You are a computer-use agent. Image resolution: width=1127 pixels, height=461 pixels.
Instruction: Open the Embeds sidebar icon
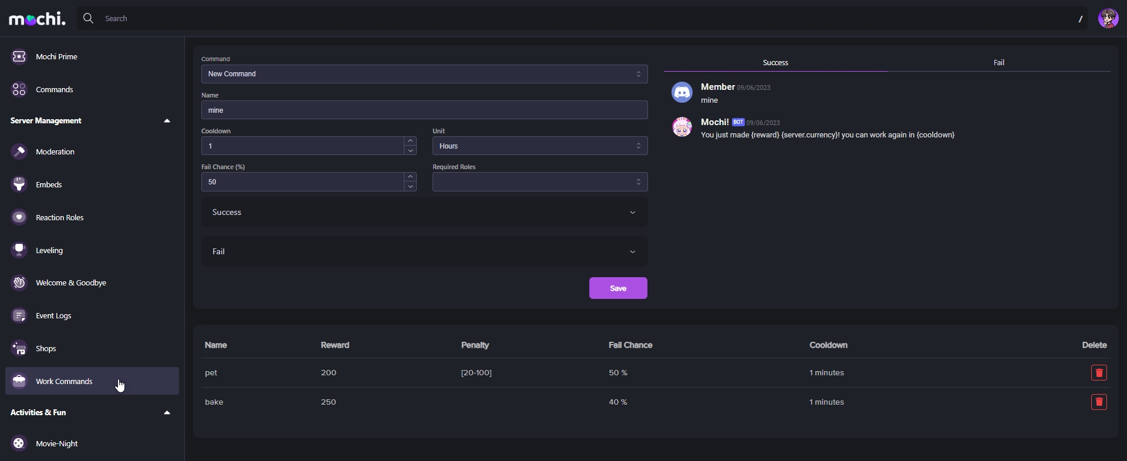pos(19,184)
